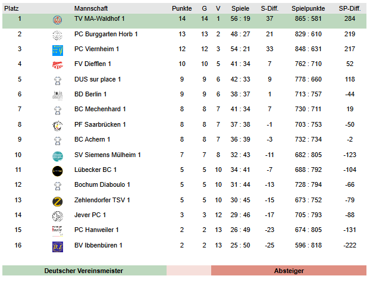This screenshot has width=373, height=282.
Task: Click the Mannschaft column header
Action: coord(90,9)
